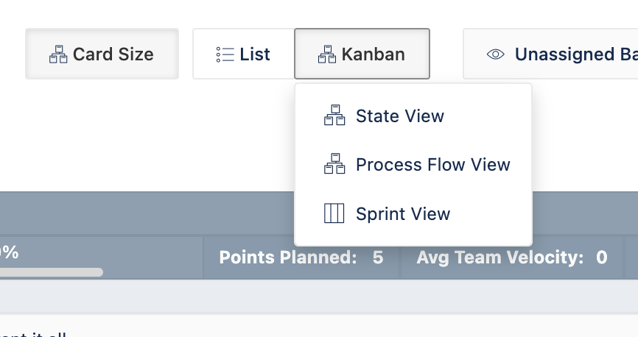The image size is (638, 337).
Task: Click the Card Size hierarchy icon
Action: 58,54
